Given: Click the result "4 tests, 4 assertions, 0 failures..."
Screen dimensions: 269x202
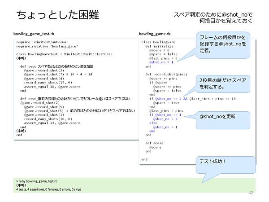Looking at the screenshot, I should (48, 189).
